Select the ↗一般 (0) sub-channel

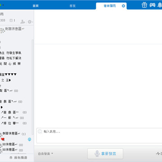(12, 118)
